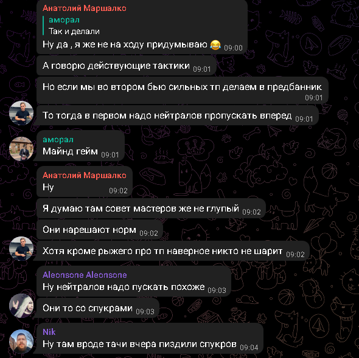Open Aleonsone's blonde-haired avatar

coord(21,306)
